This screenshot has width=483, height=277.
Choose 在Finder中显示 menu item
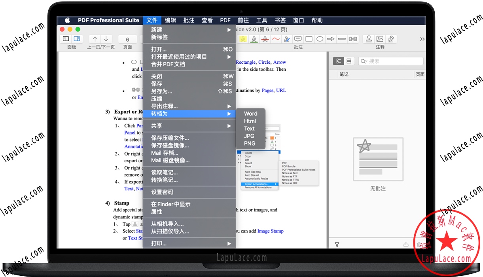(189, 204)
